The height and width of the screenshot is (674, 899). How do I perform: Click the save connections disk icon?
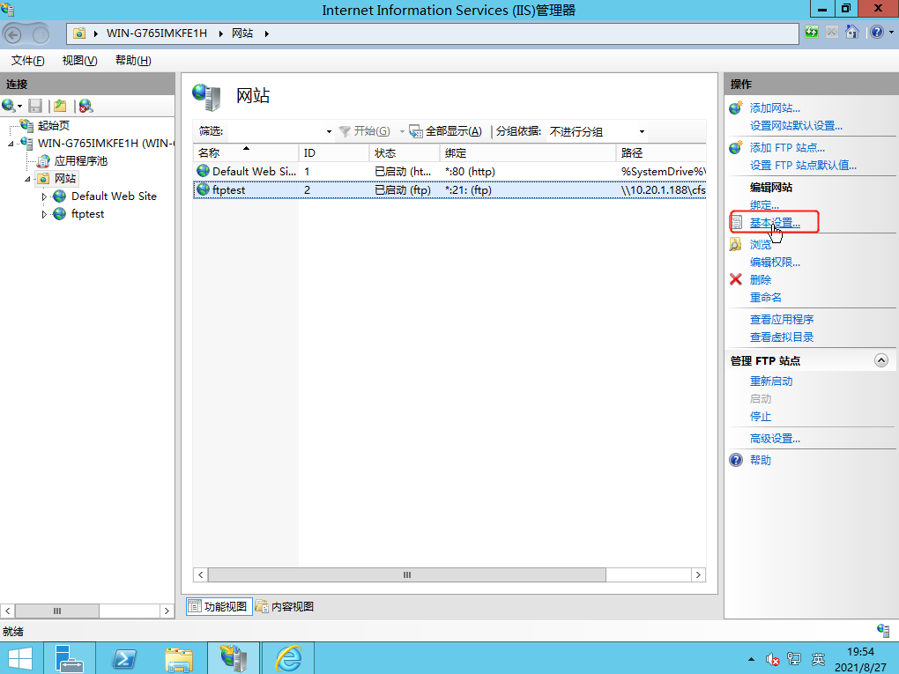35,106
